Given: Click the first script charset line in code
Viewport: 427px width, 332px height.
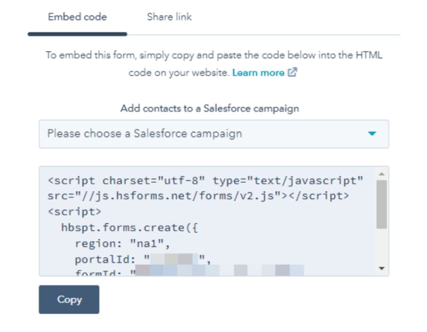Looking at the screenshot, I should pyautogui.click(x=205, y=181).
